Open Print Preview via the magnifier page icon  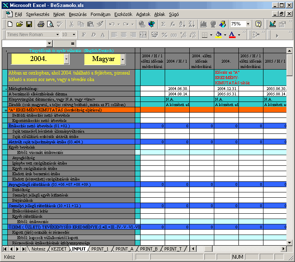(x=50, y=24)
